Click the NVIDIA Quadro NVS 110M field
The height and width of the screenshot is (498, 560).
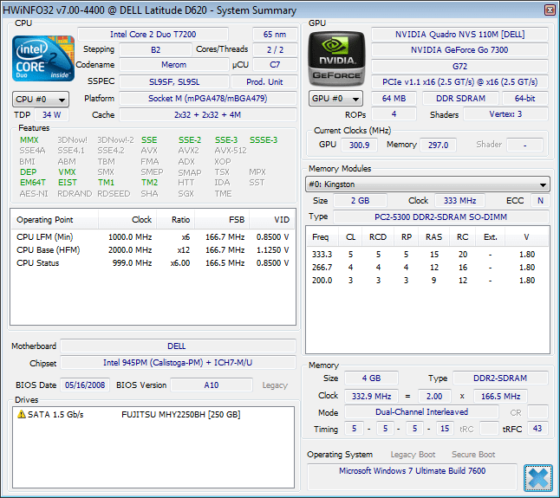pos(459,35)
